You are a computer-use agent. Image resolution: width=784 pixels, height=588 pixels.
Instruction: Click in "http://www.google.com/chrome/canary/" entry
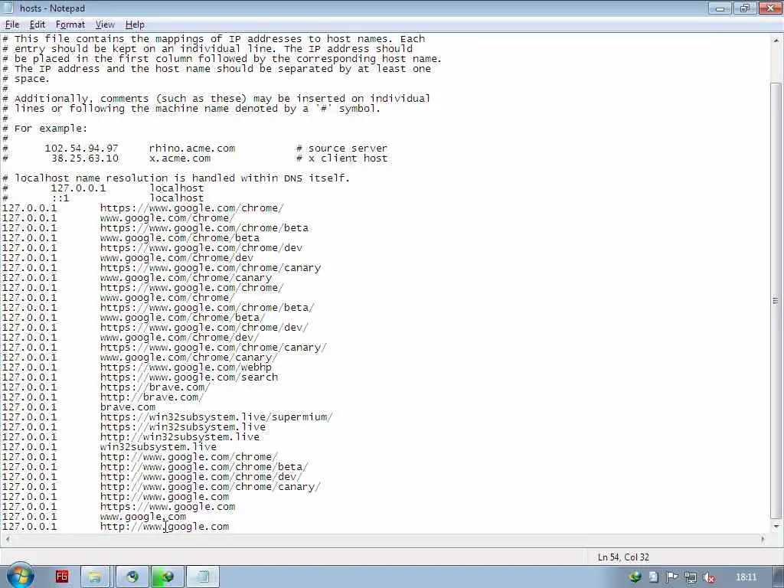click(210, 486)
